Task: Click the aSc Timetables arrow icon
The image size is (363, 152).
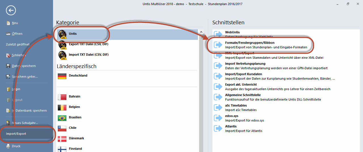Action: pyautogui.click(x=218, y=107)
